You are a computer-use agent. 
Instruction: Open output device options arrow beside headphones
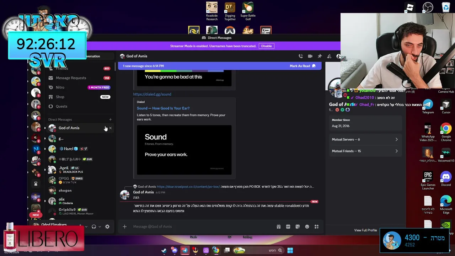pos(100,226)
